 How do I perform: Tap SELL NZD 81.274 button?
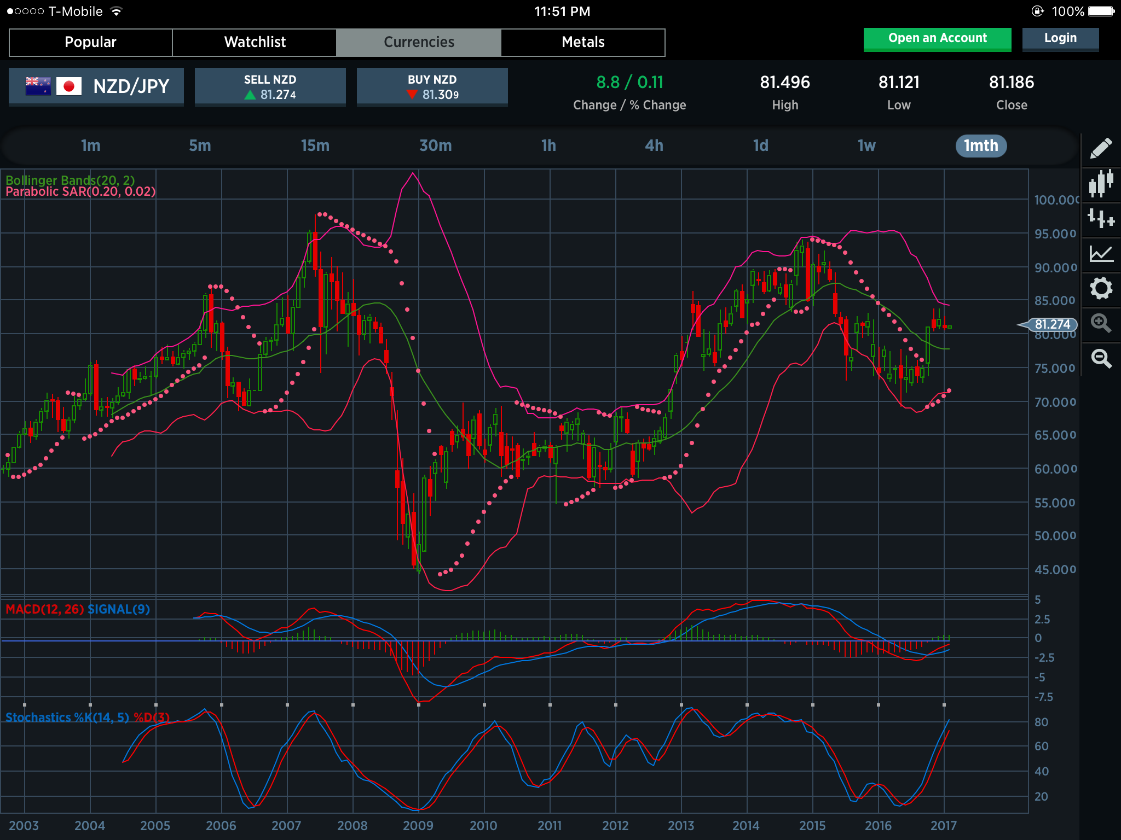tap(270, 86)
